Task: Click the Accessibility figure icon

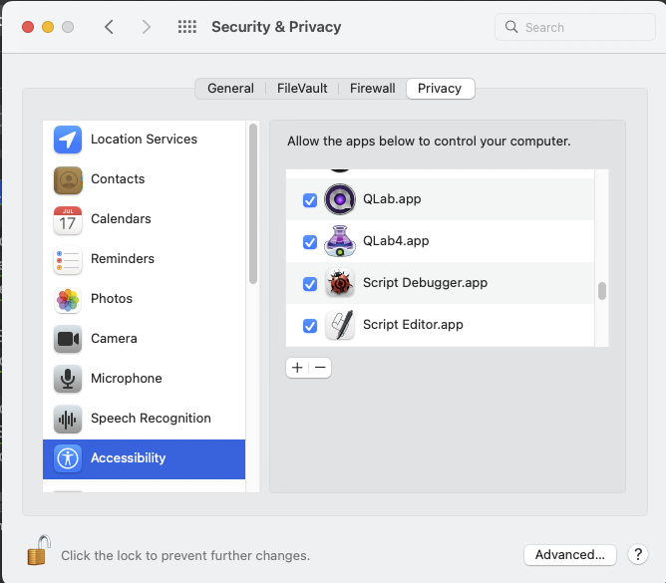Action: pos(68,458)
